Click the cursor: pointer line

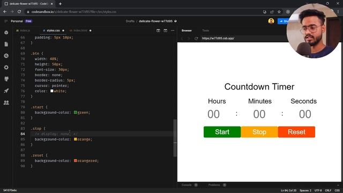(51, 86)
